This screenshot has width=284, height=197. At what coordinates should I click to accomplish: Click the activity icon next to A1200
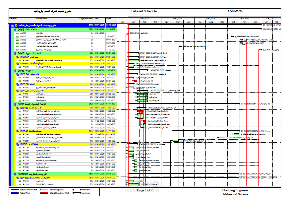click(x=20, y=135)
